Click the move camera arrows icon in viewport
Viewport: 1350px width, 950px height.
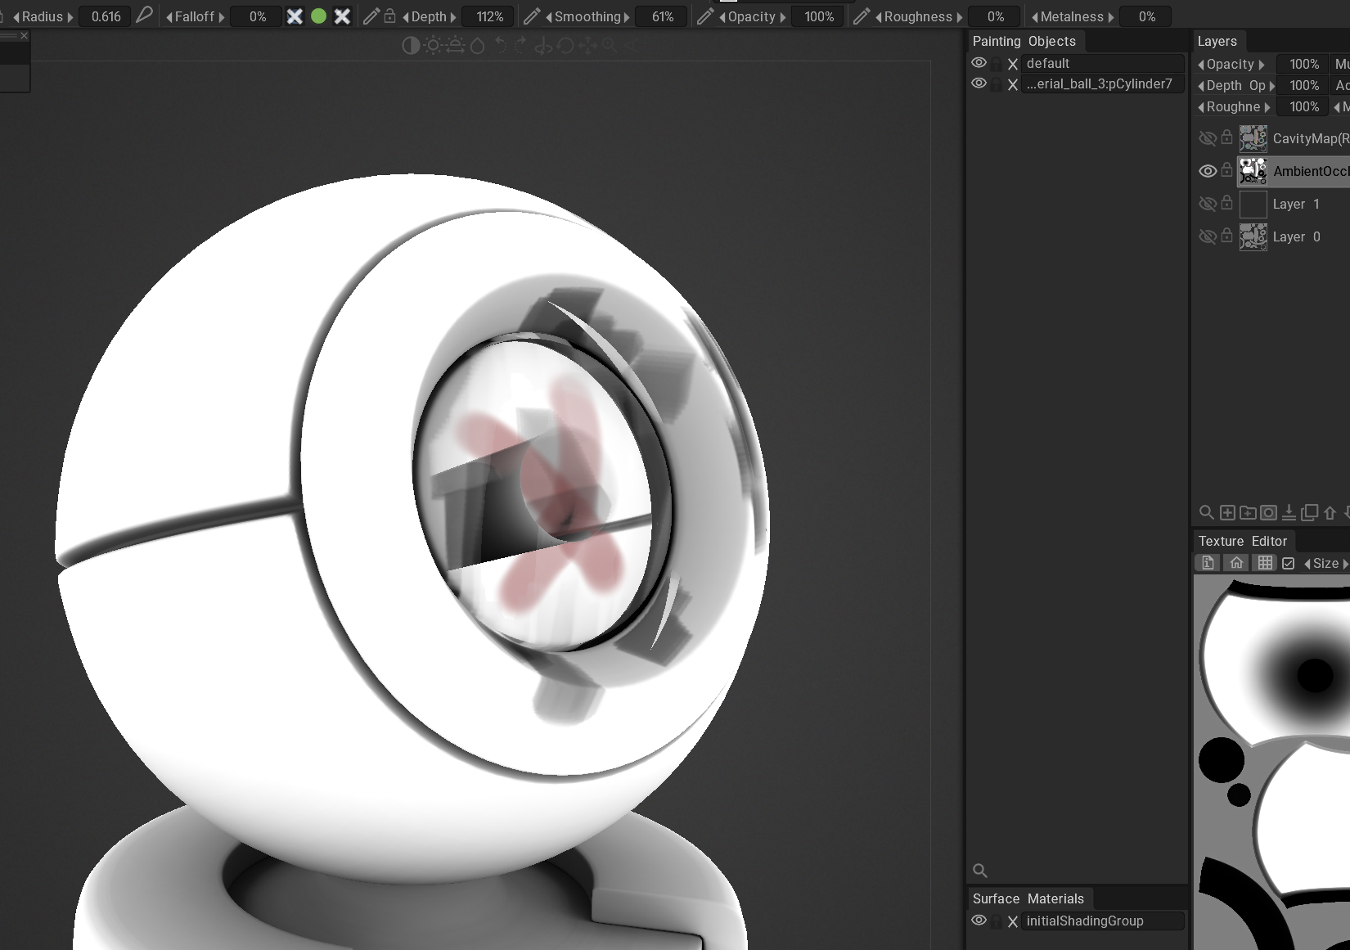click(x=587, y=46)
